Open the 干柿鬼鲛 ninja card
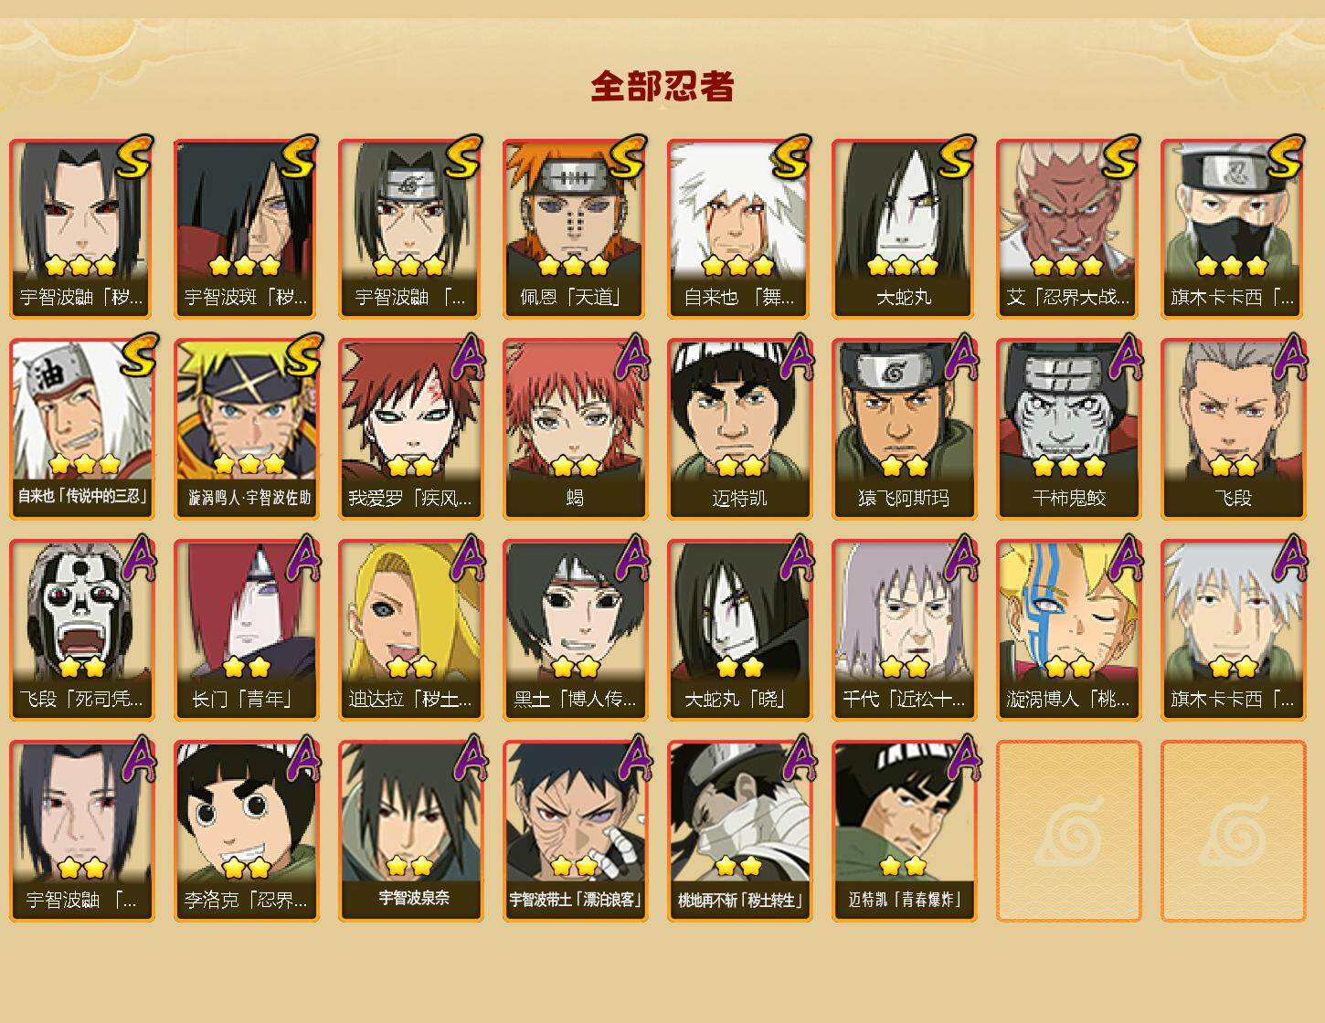Screen dimensions: 1325x1023 (1068, 429)
